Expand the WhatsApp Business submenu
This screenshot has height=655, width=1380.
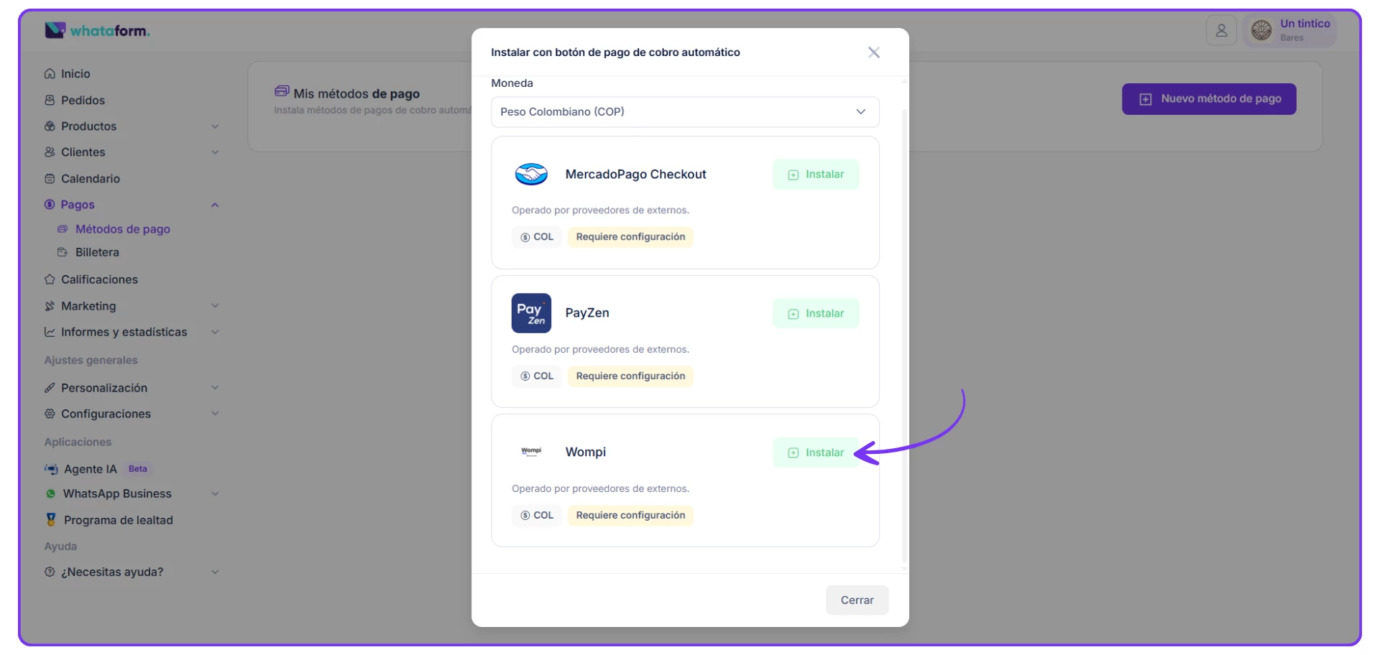tap(215, 494)
